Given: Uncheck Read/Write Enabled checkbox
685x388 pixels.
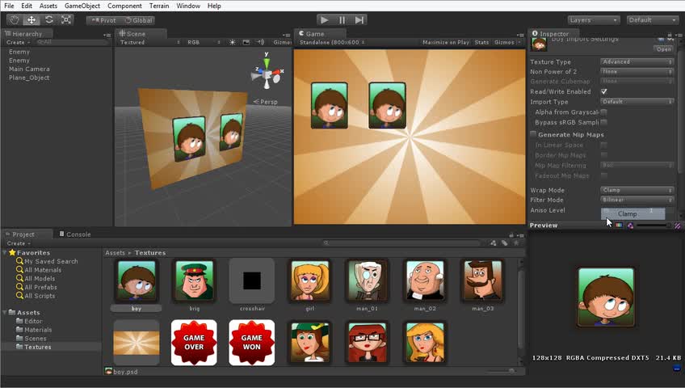Looking at the screenshot, I should (603, 92).
